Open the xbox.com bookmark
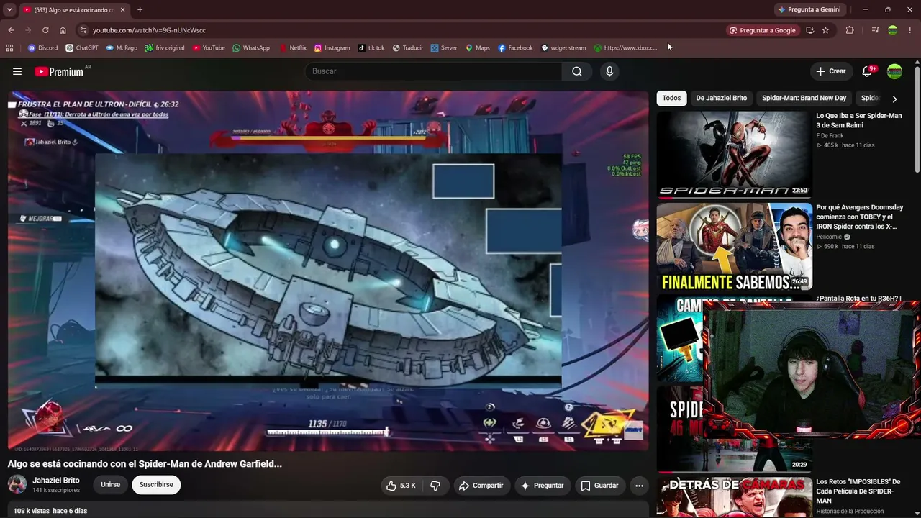921x518 pixels. 626,48
